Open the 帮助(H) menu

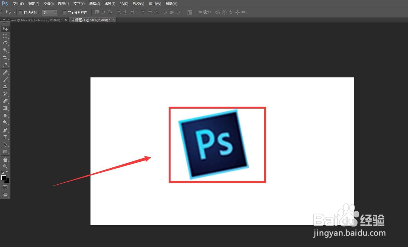point(171,4)
